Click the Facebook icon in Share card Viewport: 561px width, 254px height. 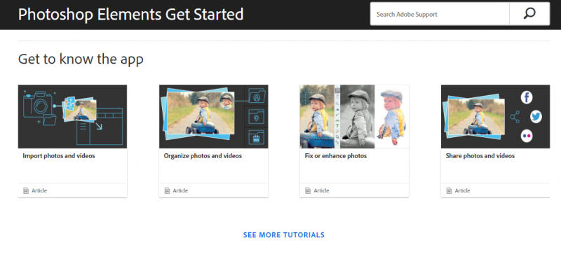pyautogui.click(x=527, y=97)
